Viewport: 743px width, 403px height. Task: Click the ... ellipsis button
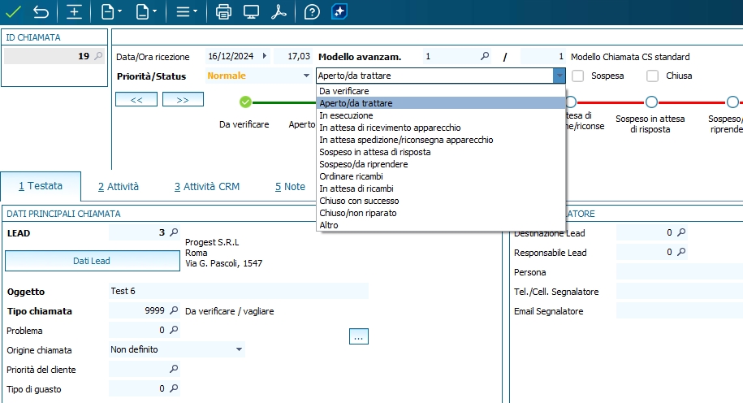point(359,337)
